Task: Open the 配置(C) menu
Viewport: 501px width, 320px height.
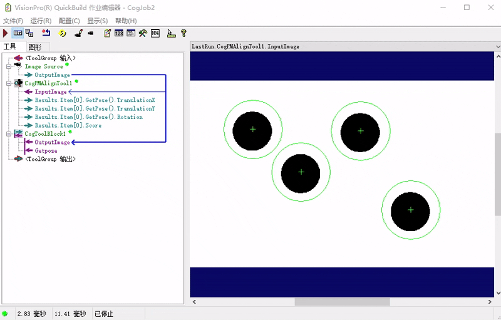Action: pos(69,21)
